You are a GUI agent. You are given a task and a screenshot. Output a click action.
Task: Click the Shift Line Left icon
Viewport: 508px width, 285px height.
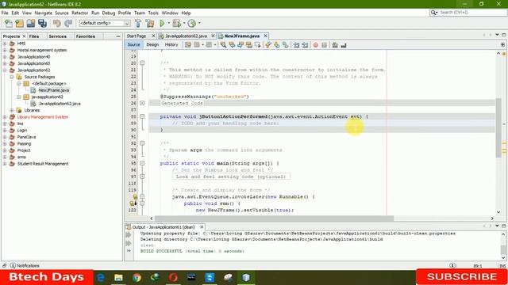296,45
